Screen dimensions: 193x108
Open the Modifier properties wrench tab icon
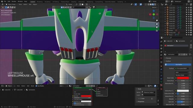point(161,69)
